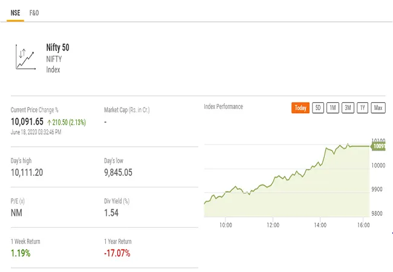Click the 1 Week Return 1.19%

pos(21,253)
